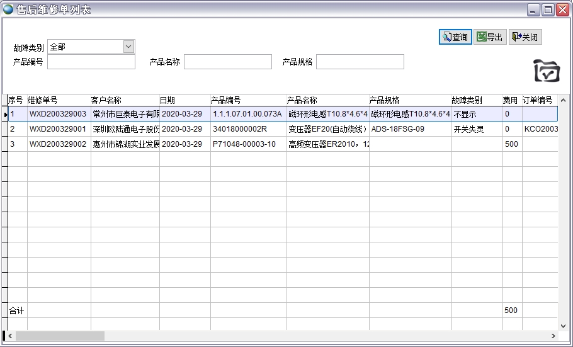The width and height of the screenshot is (573, 347).
Task: Click the 费用 column header
Action: [511, 100]
